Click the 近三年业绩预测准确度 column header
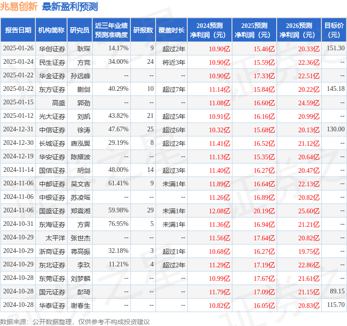The width and height of the screenshot is (347, 326). pos(111,30)
